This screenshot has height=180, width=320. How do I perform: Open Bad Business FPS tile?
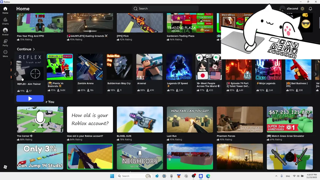(x=298, y=70)
